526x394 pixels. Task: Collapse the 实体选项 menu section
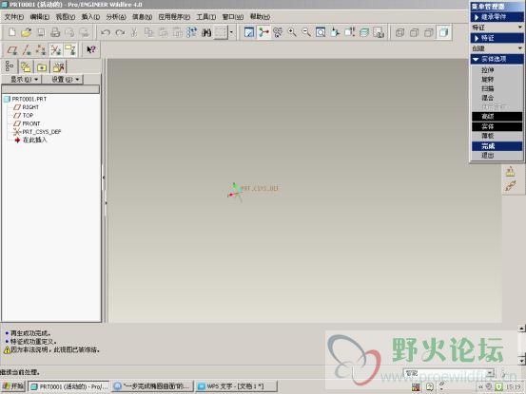tap(497, 59)
